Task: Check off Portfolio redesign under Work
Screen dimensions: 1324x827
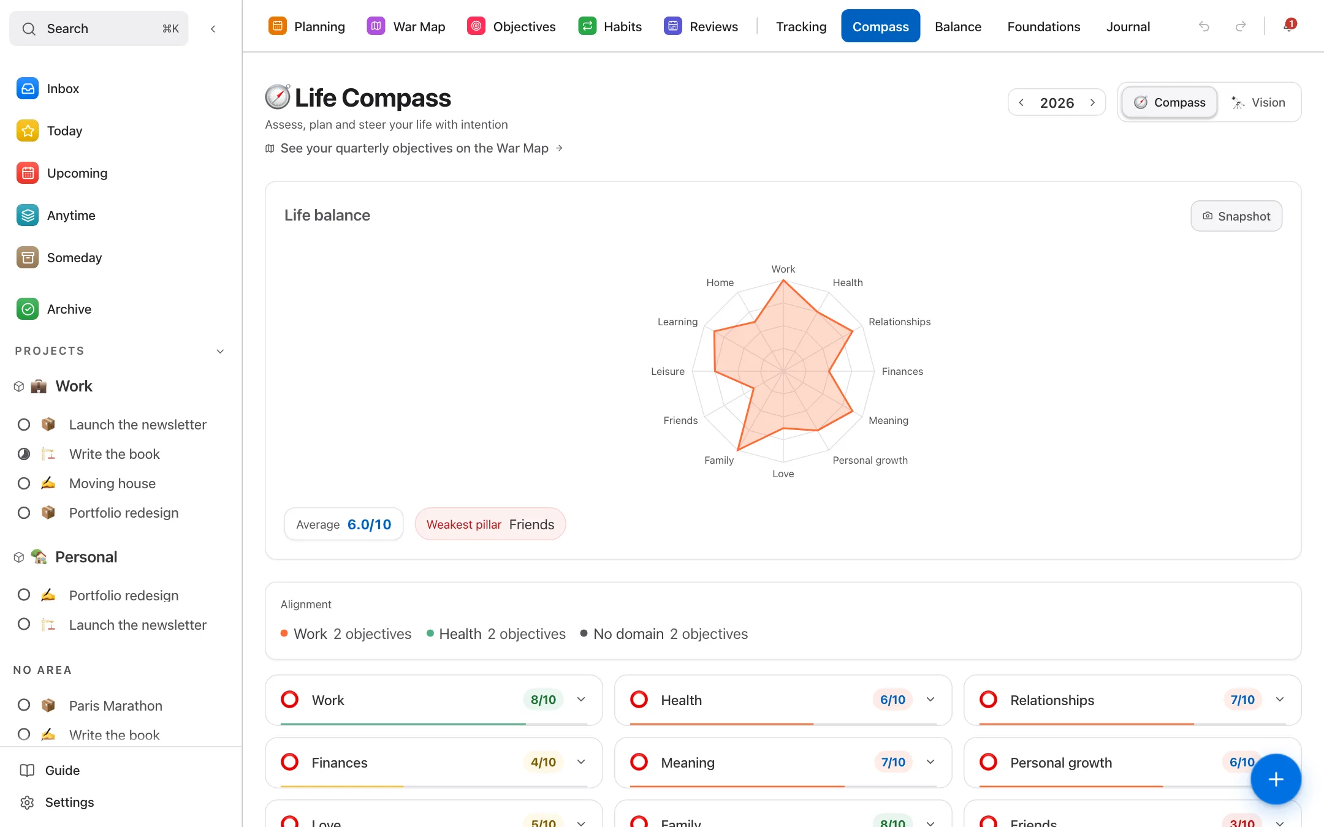Action: pos(24,513)
